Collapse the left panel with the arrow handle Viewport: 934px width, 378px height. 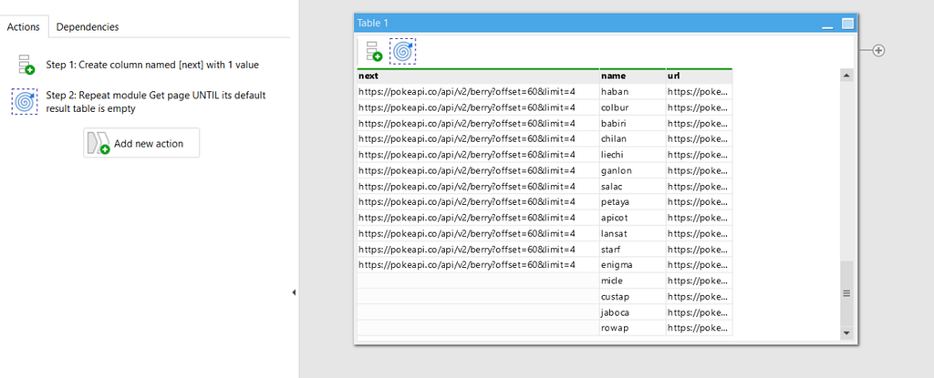pos(294,292)
